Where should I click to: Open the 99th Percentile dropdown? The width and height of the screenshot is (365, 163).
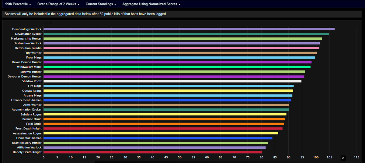[18, 4]
